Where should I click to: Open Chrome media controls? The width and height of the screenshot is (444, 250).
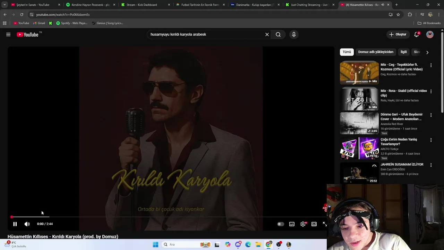click(x=422, y=15)
